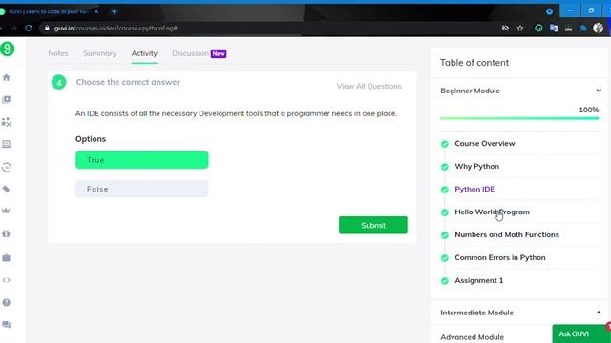Click the briefcase jobs sidebar icon

[x=7, y=257]
